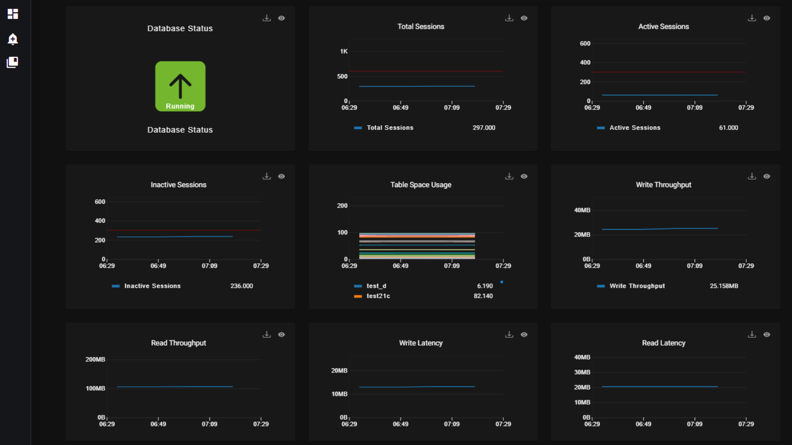Image resolution: width=792 pixels, height=445 pixels.
Task: Toggle visibility eye on Table Space Usage panel
Action: pos(524,176)
